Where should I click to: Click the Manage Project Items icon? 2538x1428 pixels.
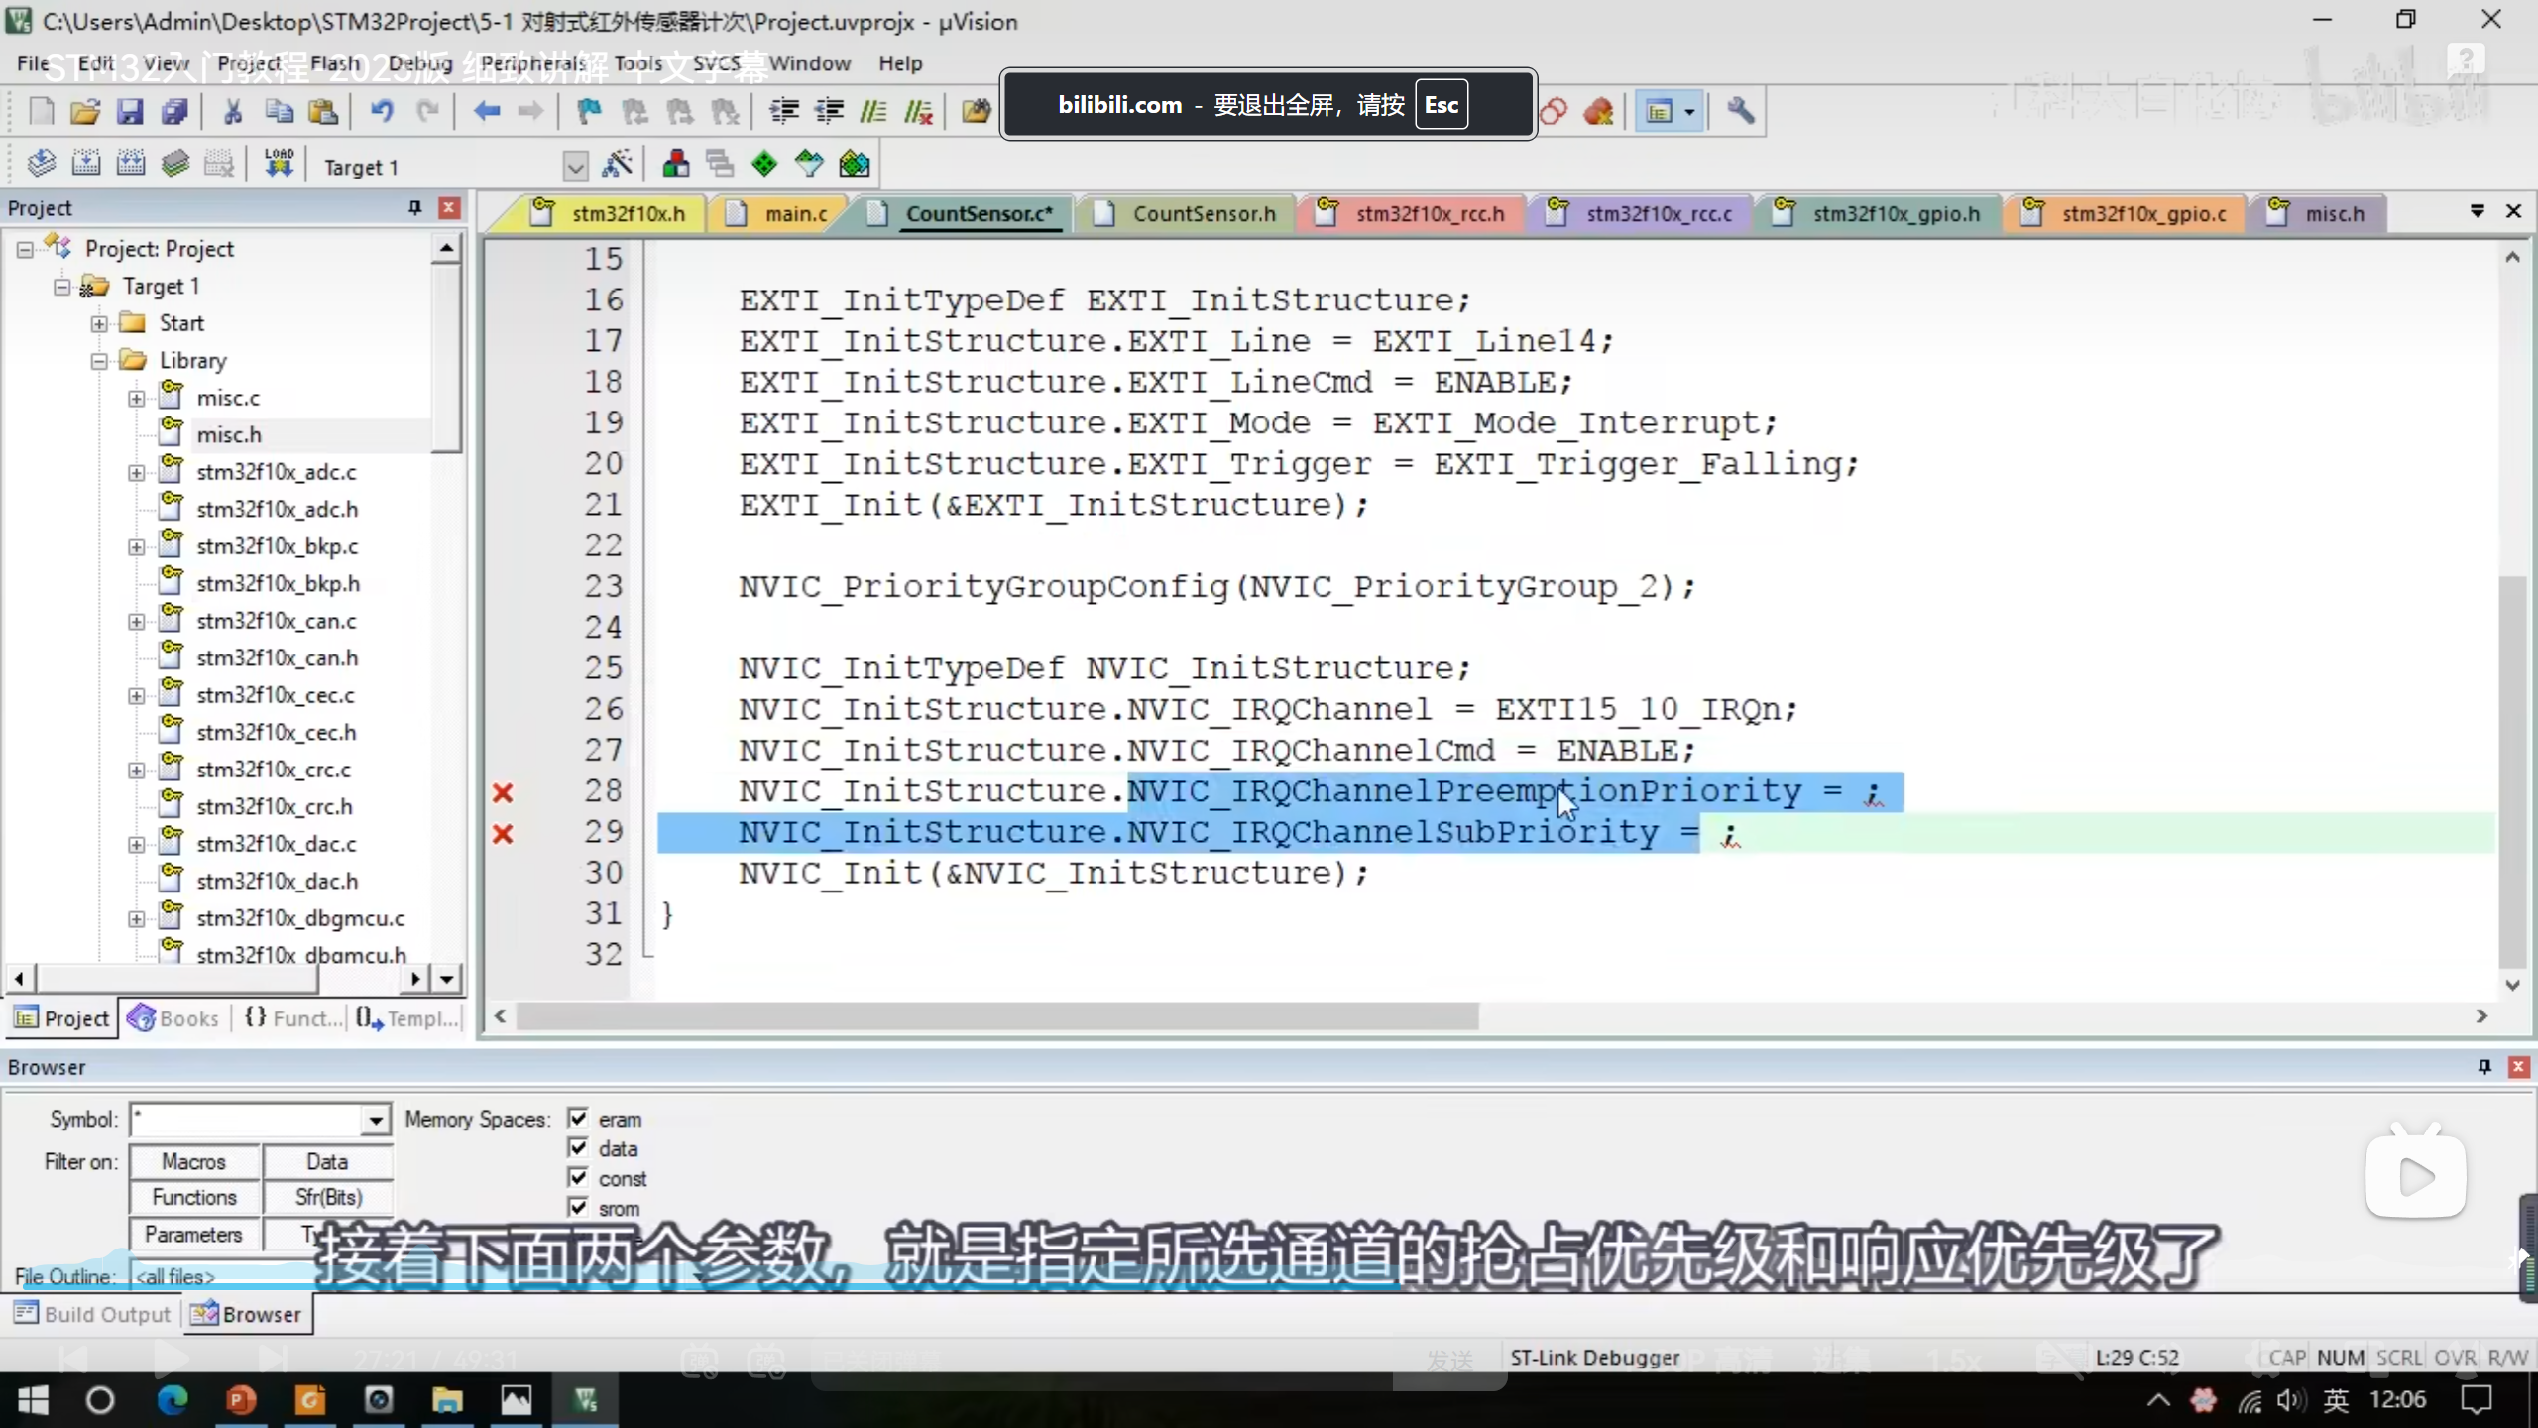pos(676,164)
